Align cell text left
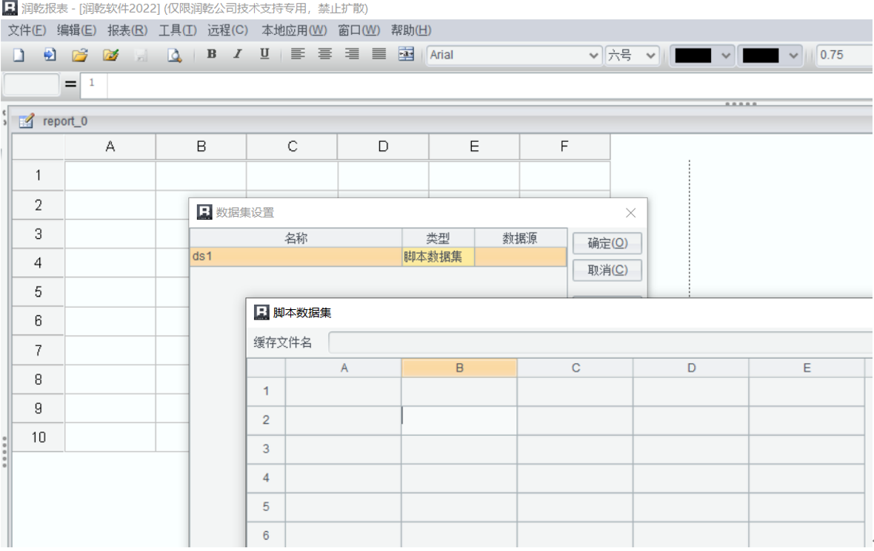The image size is (874, 551). (298, 54)
